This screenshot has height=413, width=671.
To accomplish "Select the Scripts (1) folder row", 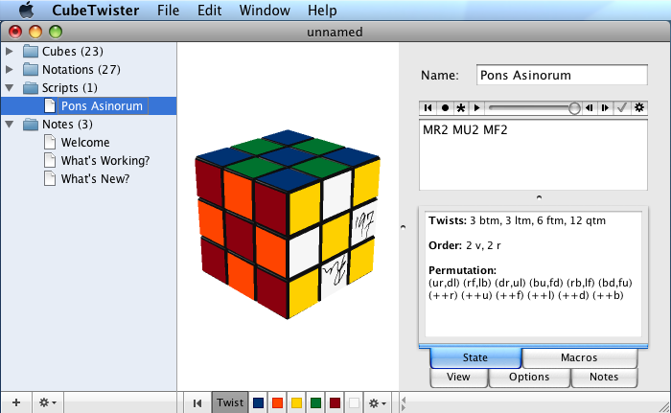I will pyautogui.click(x=88, y=88).
